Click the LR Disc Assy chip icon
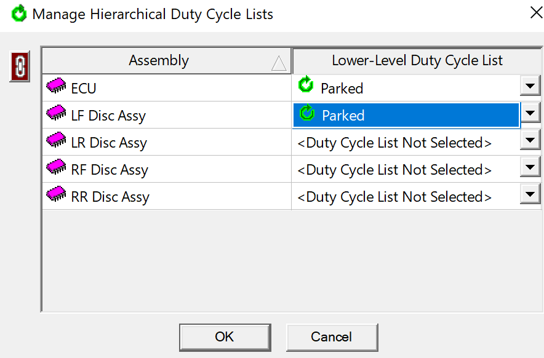This screenshot has height=358, width=544. 56,140
